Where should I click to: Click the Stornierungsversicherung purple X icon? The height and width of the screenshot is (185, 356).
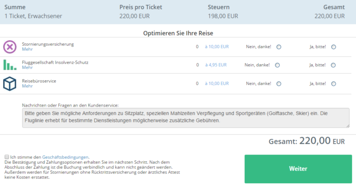tap(10, 47)
